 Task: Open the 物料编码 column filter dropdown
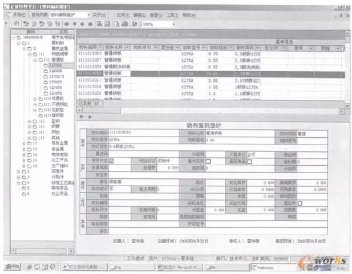(100, 48)
